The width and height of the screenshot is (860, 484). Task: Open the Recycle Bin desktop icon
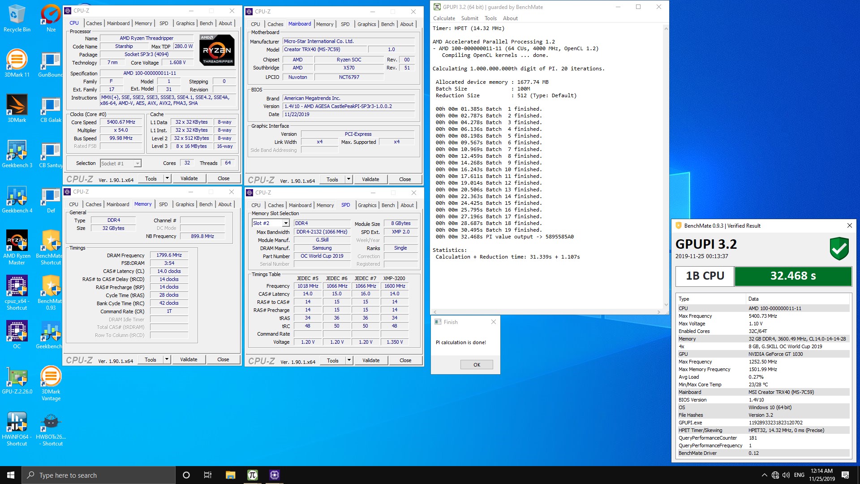coord(17,18)
